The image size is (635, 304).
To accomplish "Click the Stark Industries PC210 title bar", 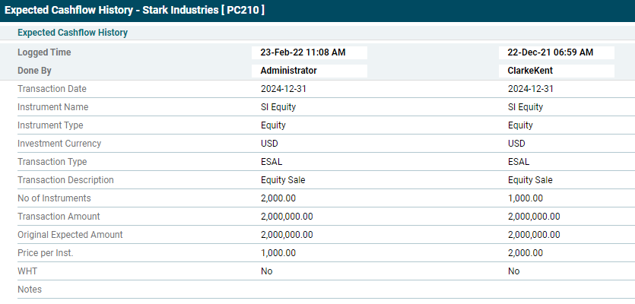I will point(135,11).
